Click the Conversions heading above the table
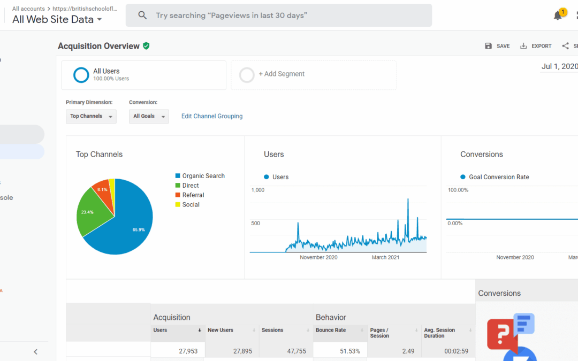The image size is (578, 361). pos(499,293)
